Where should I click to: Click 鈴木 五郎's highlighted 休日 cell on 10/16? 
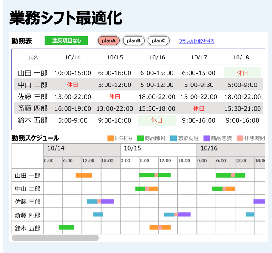pyautogui.click(x=157, y=120)
